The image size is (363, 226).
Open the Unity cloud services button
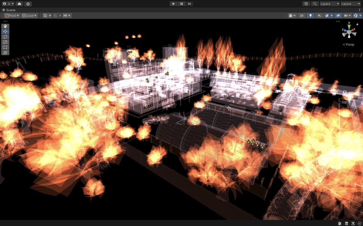pyautogui.click(x=19, y=4)
